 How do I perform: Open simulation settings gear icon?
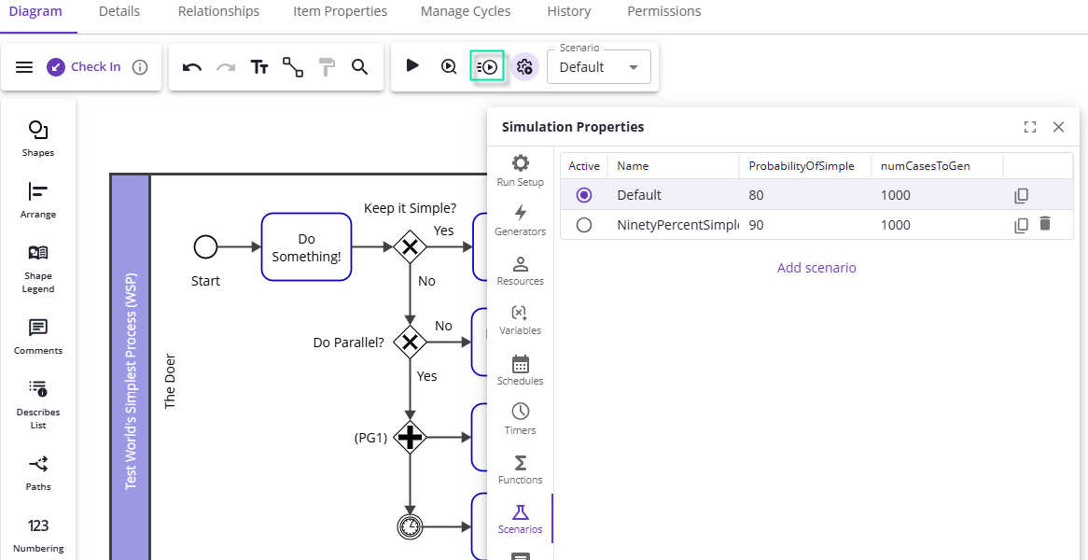(524, 67)
